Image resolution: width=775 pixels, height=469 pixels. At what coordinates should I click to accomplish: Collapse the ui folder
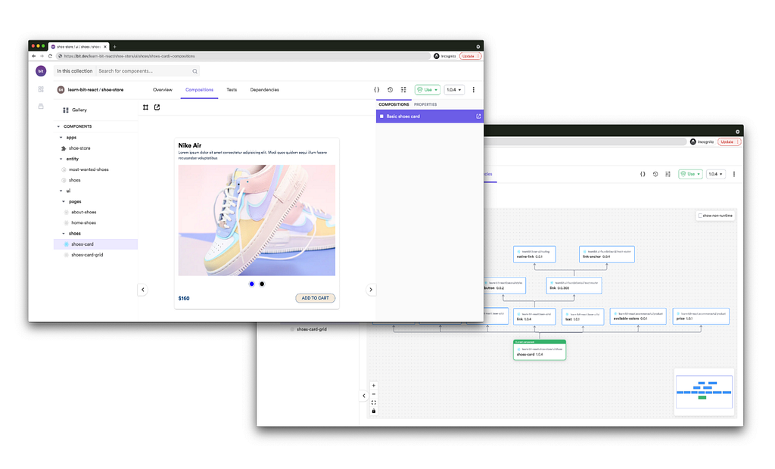[x=61, y=191]
